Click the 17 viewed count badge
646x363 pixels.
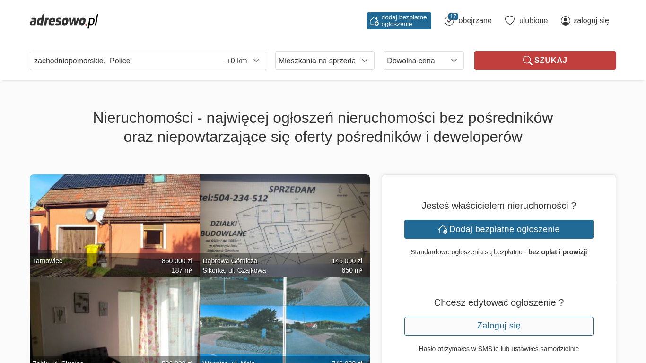453,17
